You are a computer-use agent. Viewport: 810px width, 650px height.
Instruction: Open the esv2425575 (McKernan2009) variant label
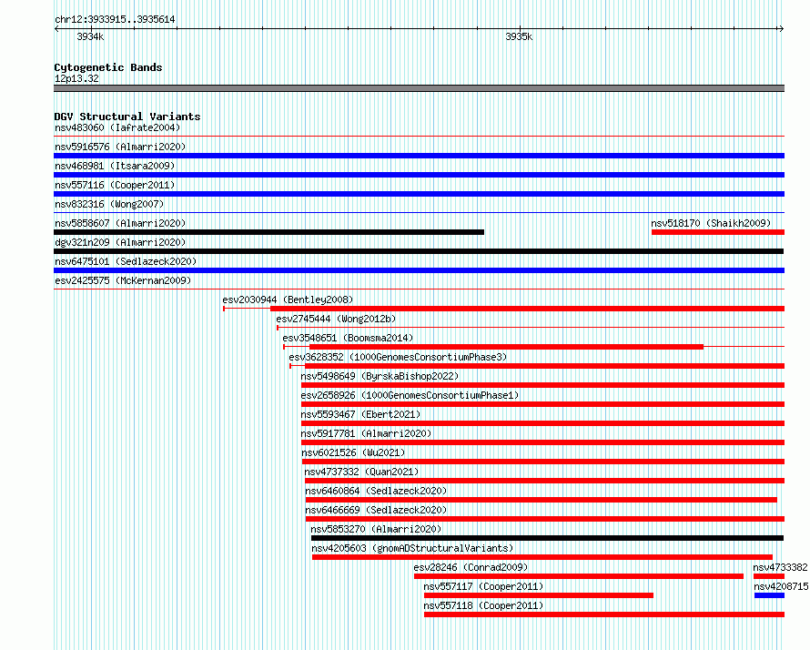pyautogui.click(x=123, y=280)
